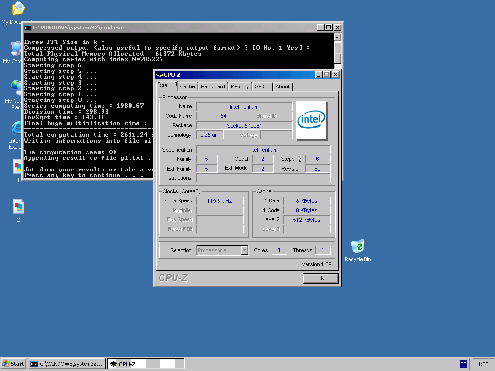Click the Package value Socket 5 (296)
The image size is (495, 371).
244,126
